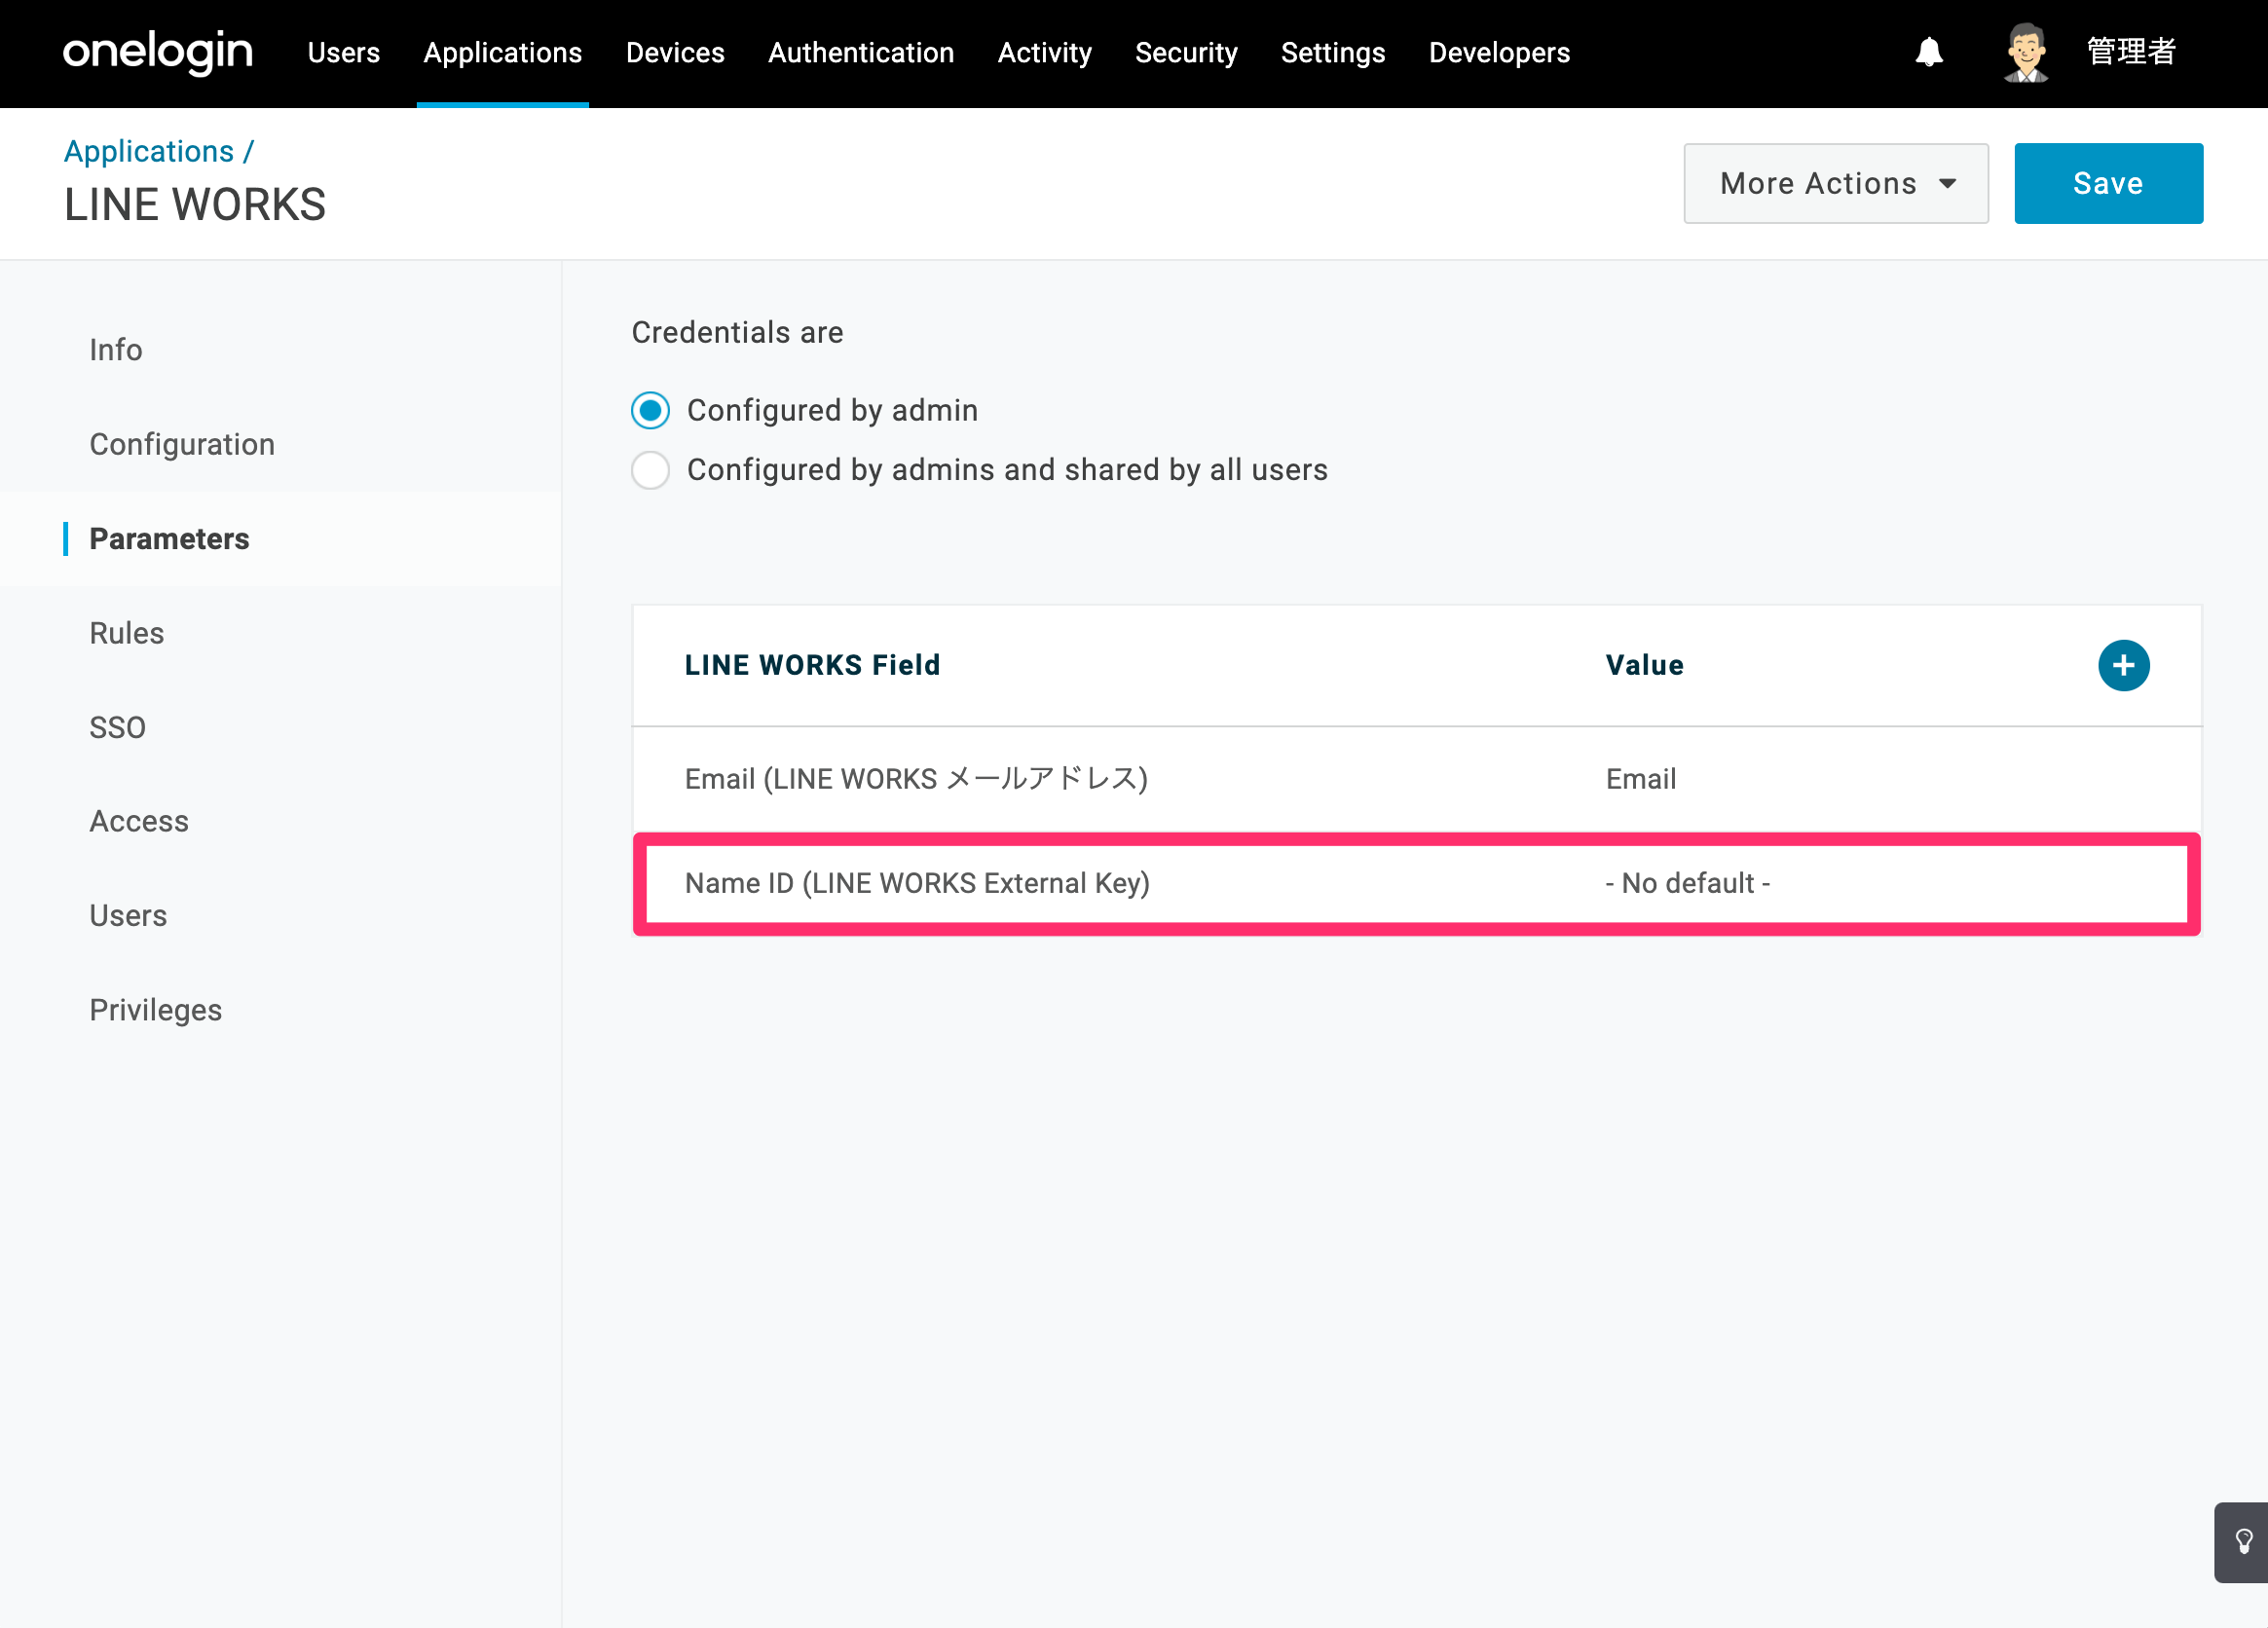The width and height of the screenshot is (2268, 1628).
Task: Open the Applications top menu
Action: point(503,52)
